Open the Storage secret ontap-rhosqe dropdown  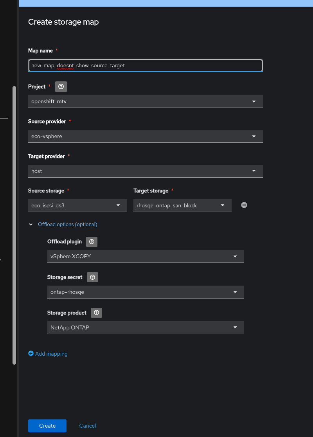145,292
